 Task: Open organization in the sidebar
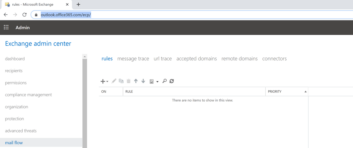point(17,107)
